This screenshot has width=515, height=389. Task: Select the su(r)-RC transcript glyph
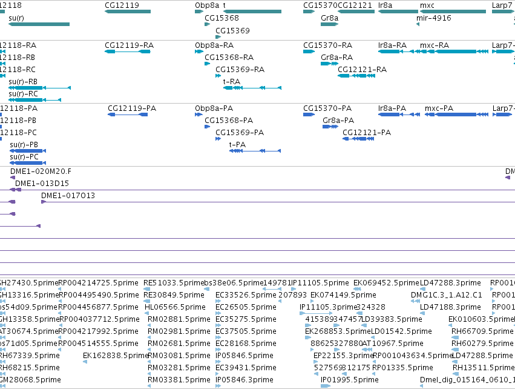coord(35,100)
